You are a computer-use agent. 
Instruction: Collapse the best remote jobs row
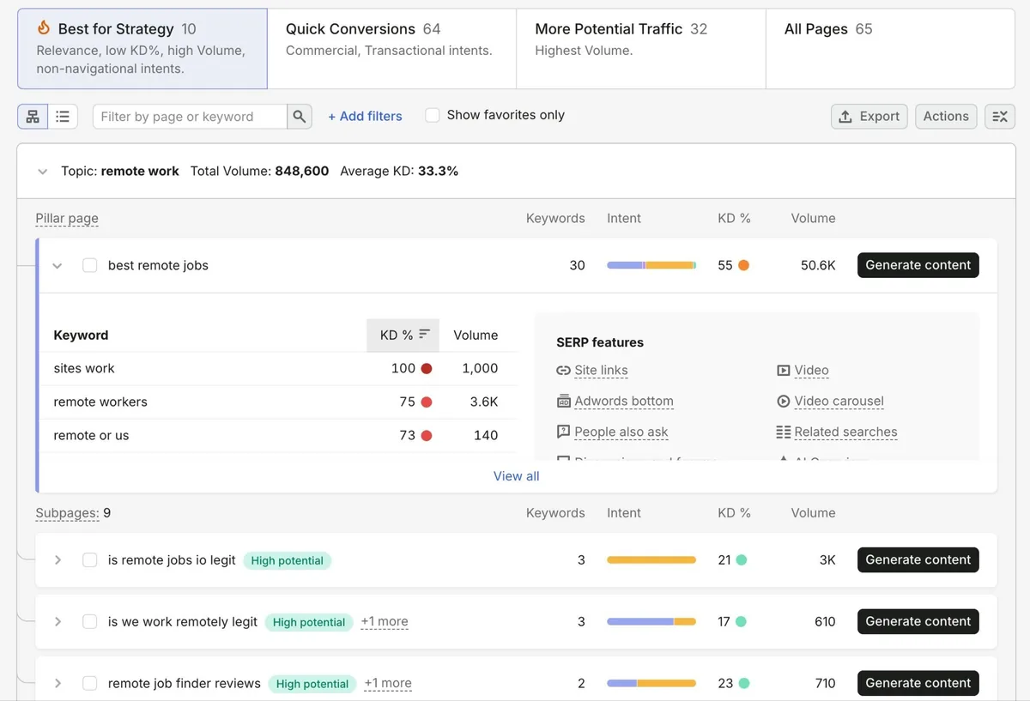[x=58, y=266]
